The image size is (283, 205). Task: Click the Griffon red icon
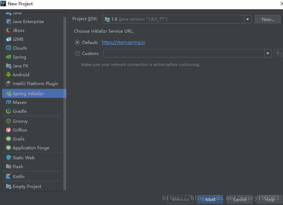[9, 130]
